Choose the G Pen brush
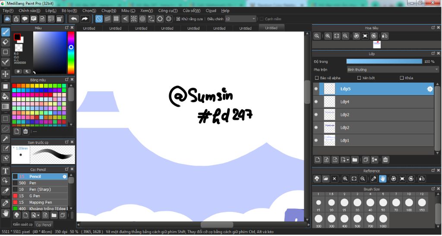This screenshot has height=236, width=442. (40, 196)
